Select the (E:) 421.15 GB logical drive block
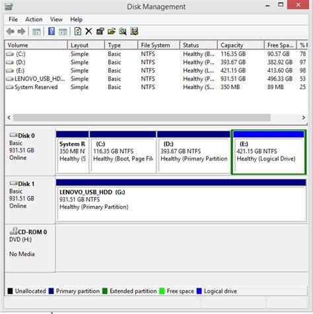The image size is (313, 314). (x=269, y=152)
